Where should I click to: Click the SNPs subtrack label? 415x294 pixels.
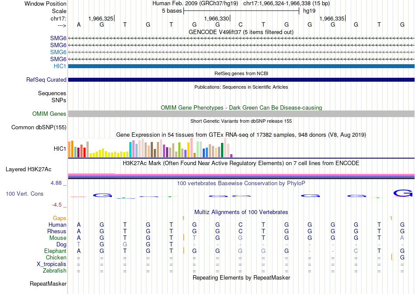coord(59,100)
